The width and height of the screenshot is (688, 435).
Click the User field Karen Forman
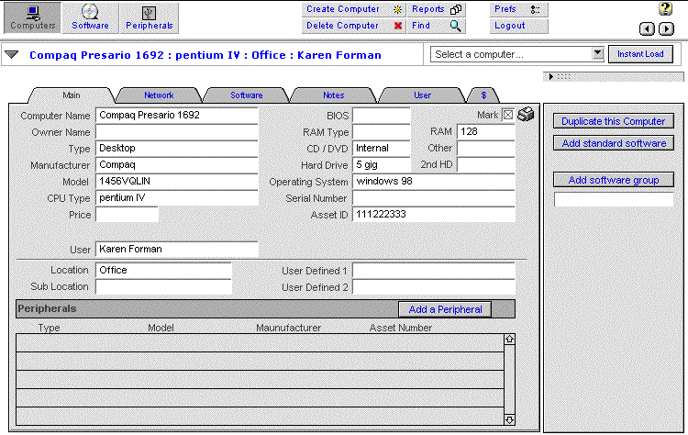pyautogui.click(x=177, y=250)
